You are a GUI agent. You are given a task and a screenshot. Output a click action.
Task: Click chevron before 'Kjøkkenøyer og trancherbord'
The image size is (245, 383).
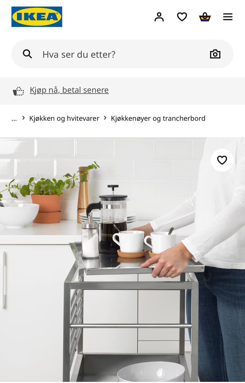tap(105, 118)
